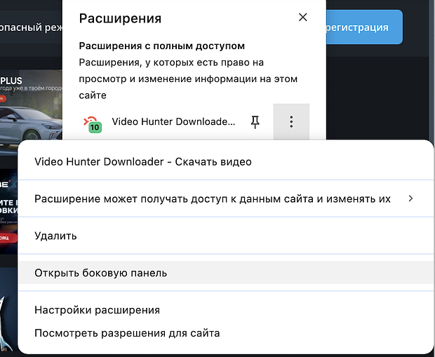This screenshot has width=435, height=357.
Task: Select Video Hunter Downloader - Скачать видео
Action: point(143,162)
